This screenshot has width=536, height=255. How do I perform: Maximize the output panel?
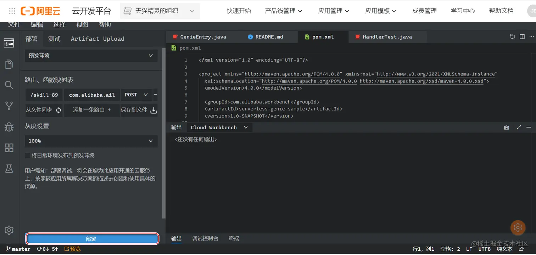click(x=519, y=127)
